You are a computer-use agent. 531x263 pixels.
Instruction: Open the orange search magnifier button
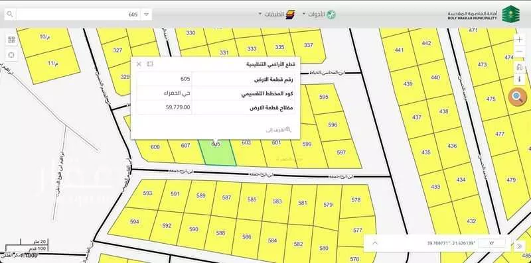pos(517,97)
